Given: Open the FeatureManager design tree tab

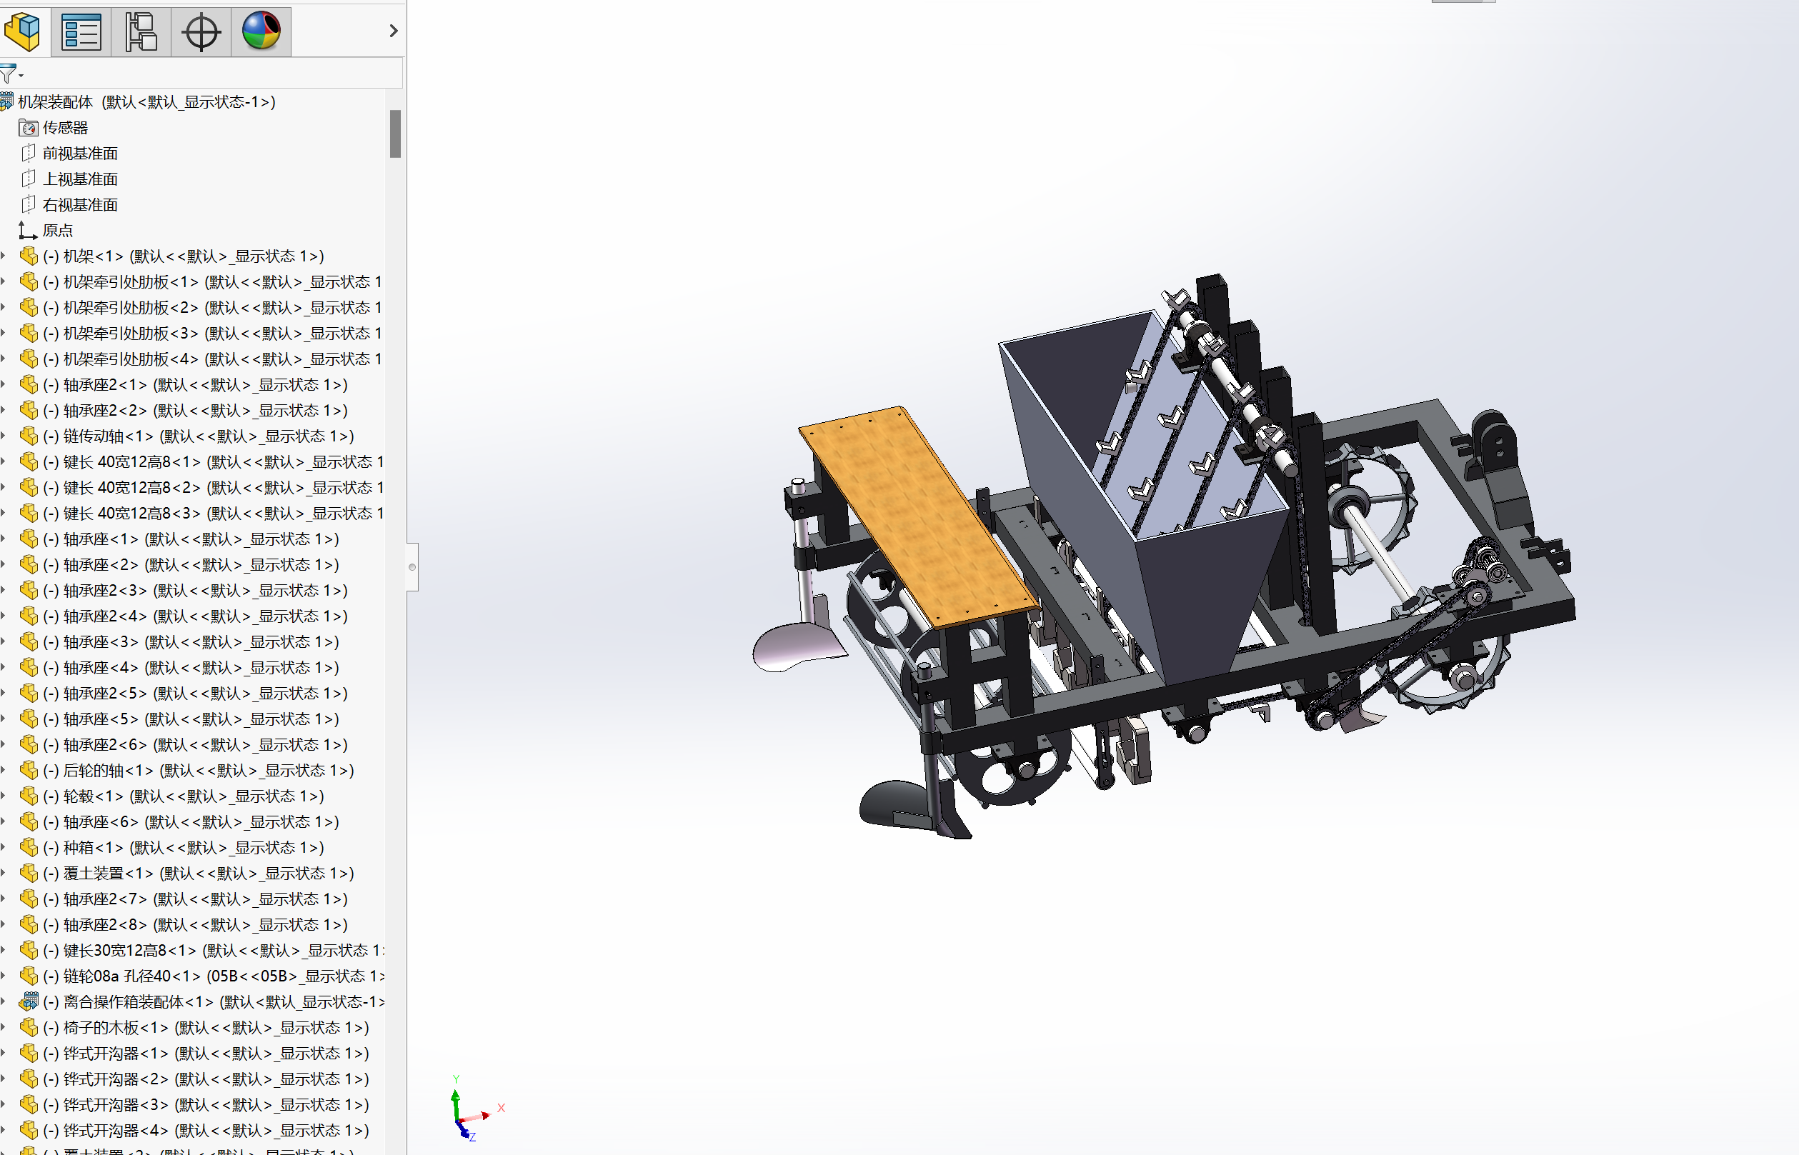Looking at the screenshot, I should click(23, 31).
